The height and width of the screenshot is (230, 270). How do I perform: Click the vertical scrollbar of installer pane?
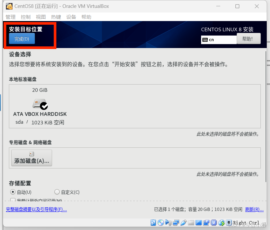coord(266,117)
